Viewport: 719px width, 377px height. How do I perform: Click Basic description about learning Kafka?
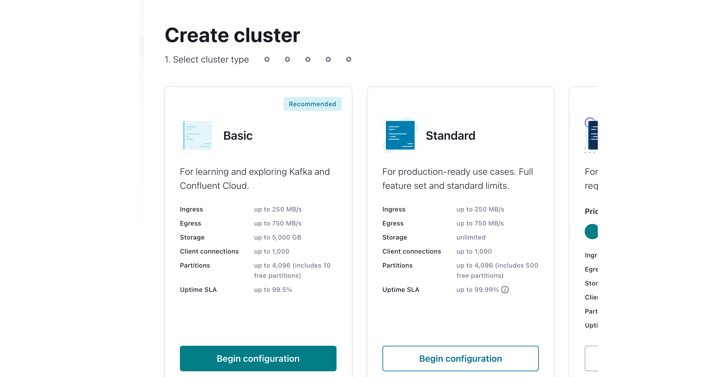point(255,179)
